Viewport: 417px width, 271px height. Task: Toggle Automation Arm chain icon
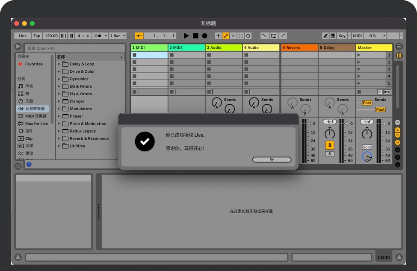226,35
